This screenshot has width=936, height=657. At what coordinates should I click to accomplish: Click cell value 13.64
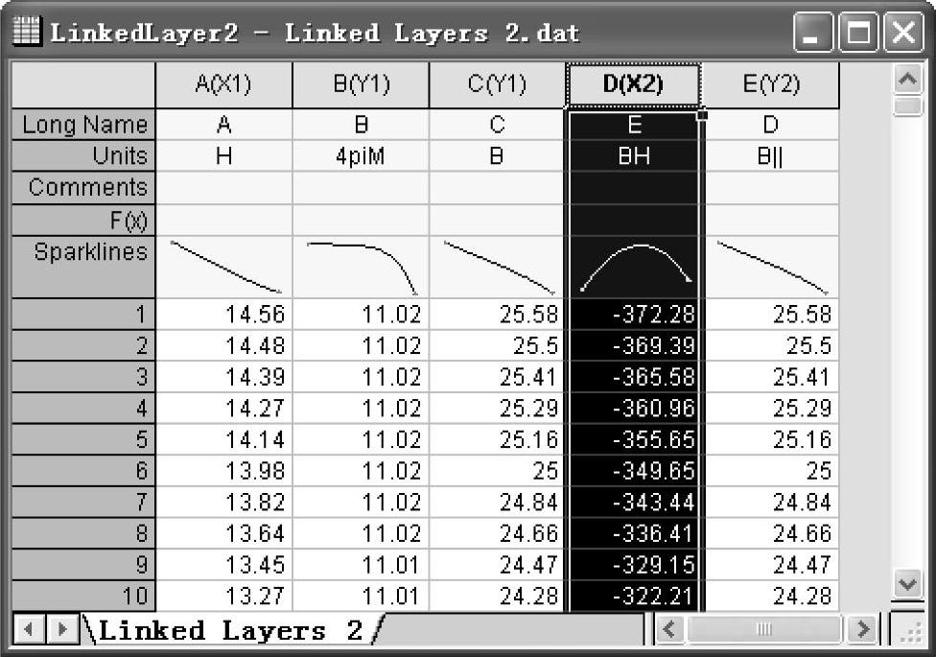tap(223, 533)
